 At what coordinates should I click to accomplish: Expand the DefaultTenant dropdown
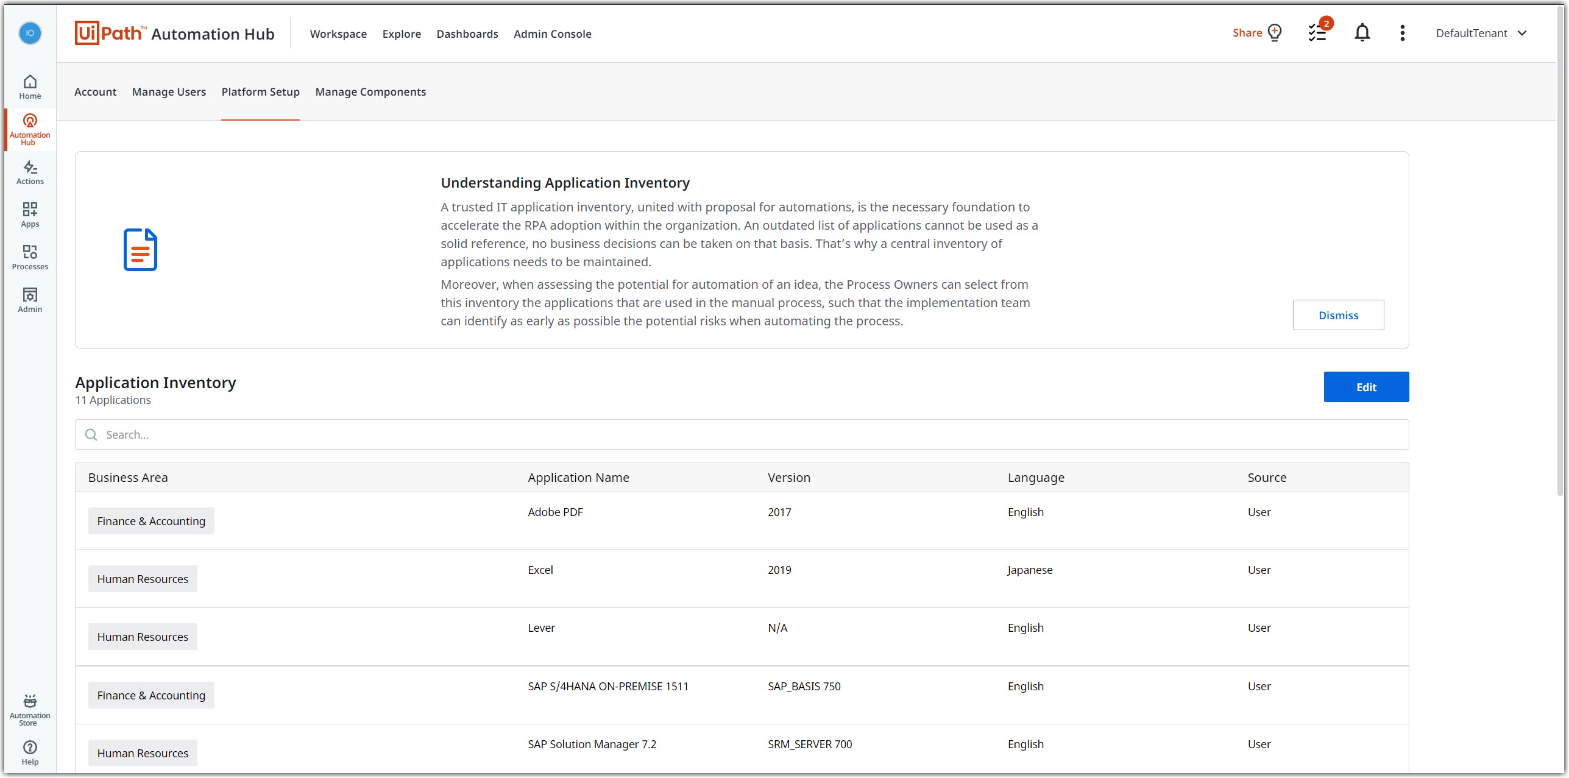coord(1482,34)
